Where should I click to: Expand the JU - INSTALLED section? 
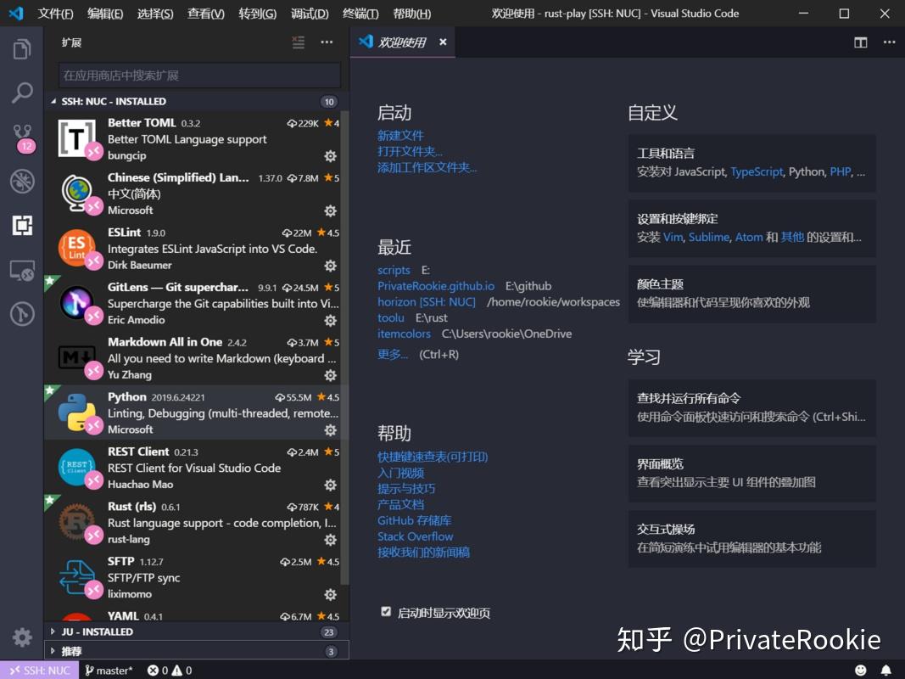196,631
